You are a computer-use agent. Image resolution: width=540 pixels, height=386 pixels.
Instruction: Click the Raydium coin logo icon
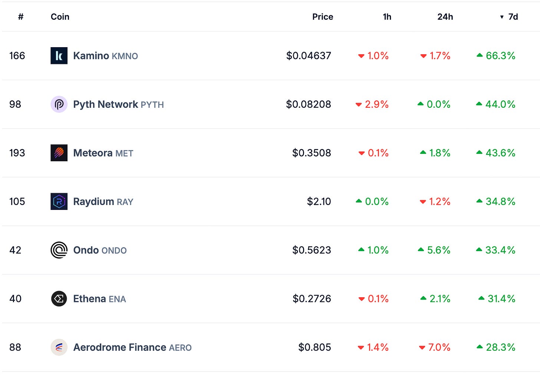click(x=59, y=201)
